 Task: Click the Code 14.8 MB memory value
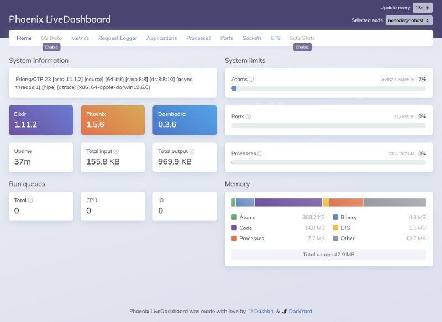point(314,228)
